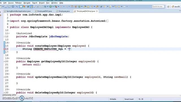Click the Save All toolbar icon
Viewport: 181px width, 102px height.
(9, 7)
